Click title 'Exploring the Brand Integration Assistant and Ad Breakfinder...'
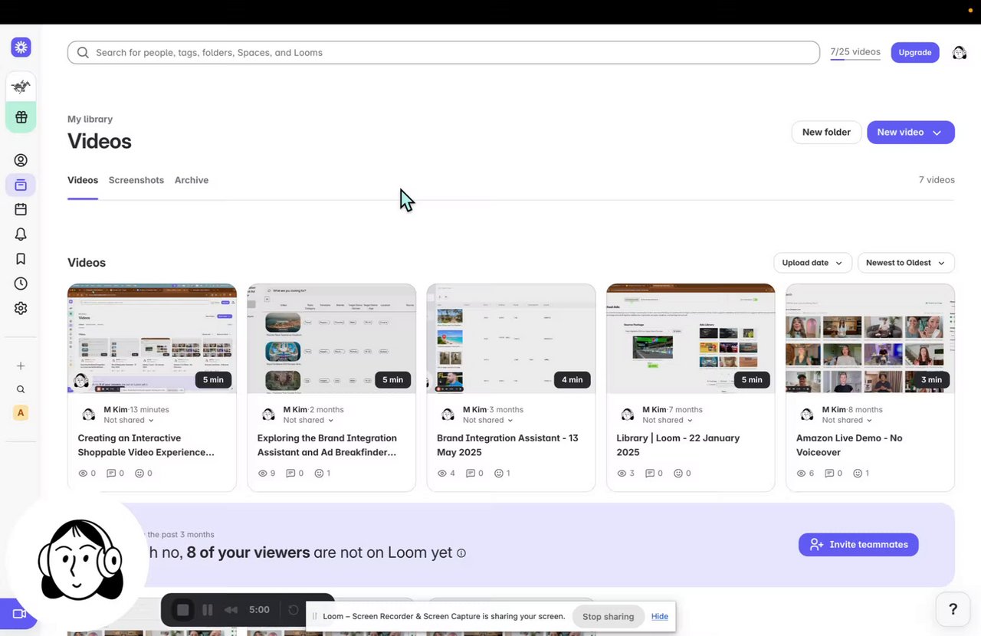Screen dimensions: 981x636 (x=327, y=445)
